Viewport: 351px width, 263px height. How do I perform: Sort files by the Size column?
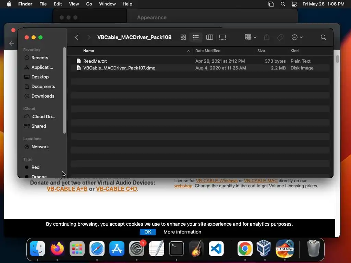[261, 51]
